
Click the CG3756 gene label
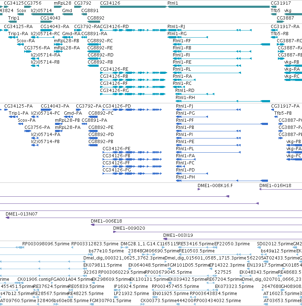[x=33, y=3]
